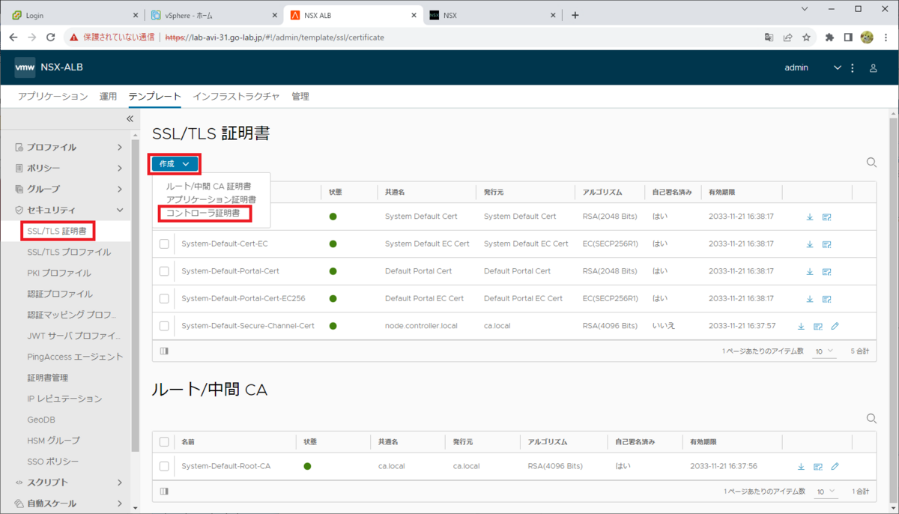Toggle select-all checkbox in root CA table header
The image size is (899, 514).
pyautogui.click(x=164, y=442)
